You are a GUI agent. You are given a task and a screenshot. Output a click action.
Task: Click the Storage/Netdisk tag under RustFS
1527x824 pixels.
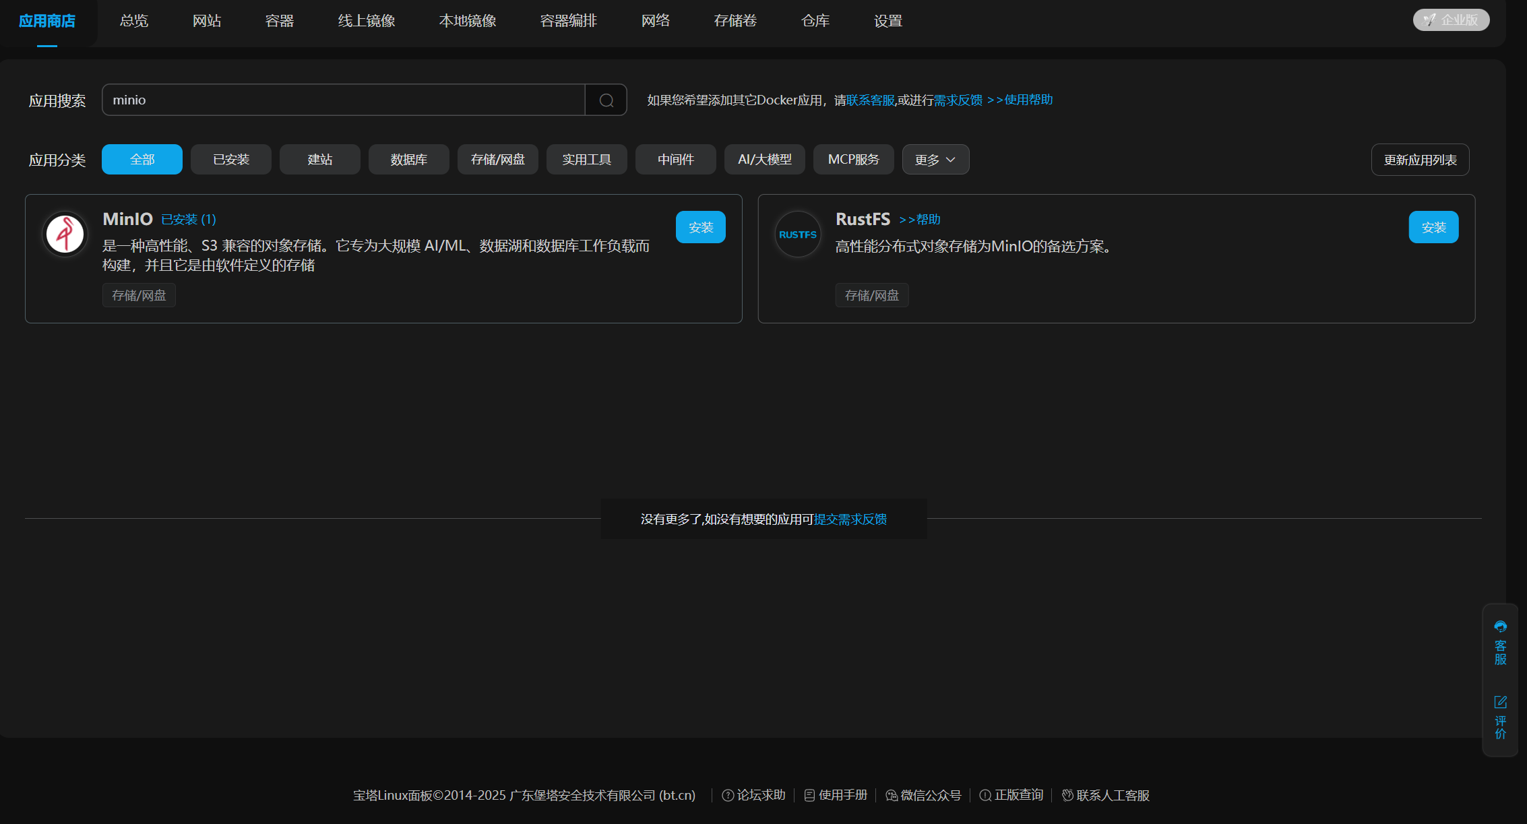pos(872,296)
